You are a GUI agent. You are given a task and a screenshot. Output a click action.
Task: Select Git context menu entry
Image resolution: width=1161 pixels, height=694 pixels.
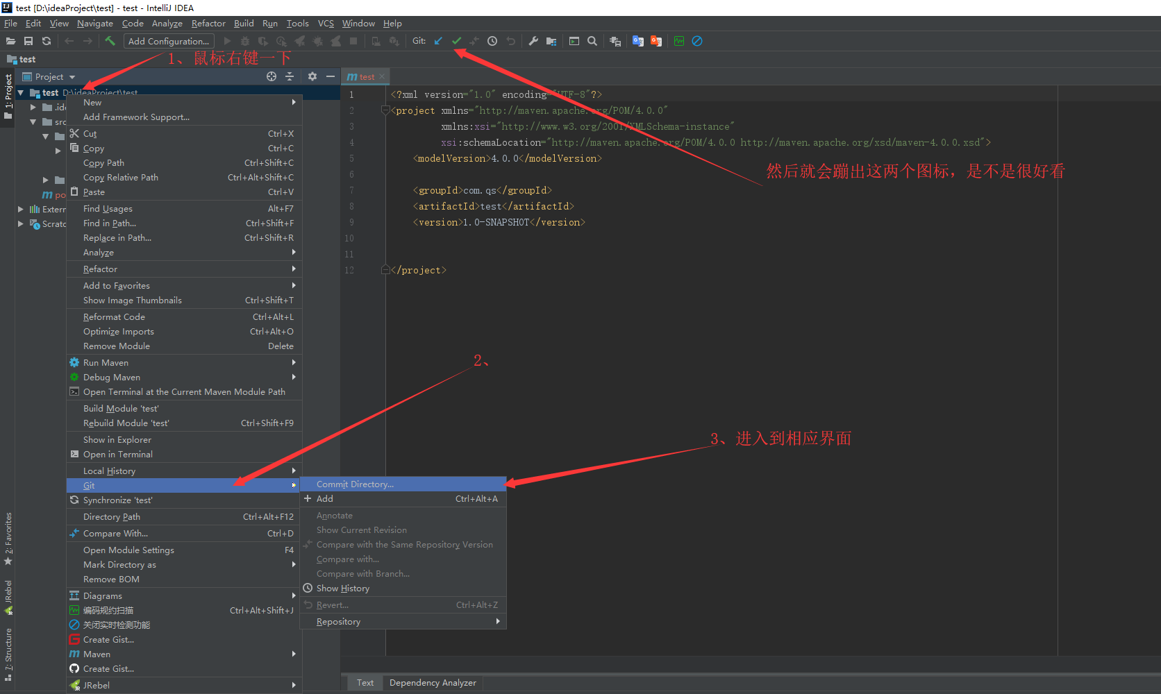[x=184, y=485]
